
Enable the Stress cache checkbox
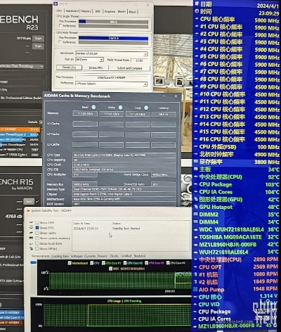[37, 233]
